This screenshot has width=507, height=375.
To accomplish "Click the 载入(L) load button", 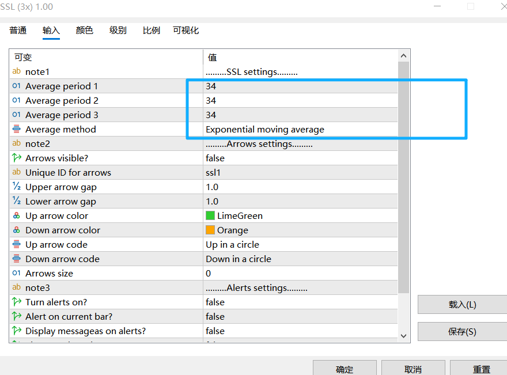I will (x=463, y=305).
